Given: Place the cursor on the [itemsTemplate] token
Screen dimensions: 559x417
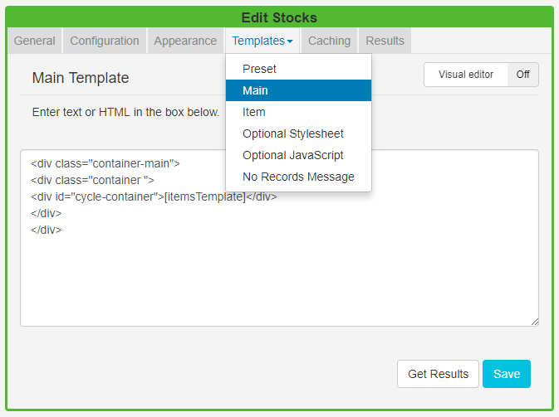Looking at the screenshot, I should [x=205, y=196].
